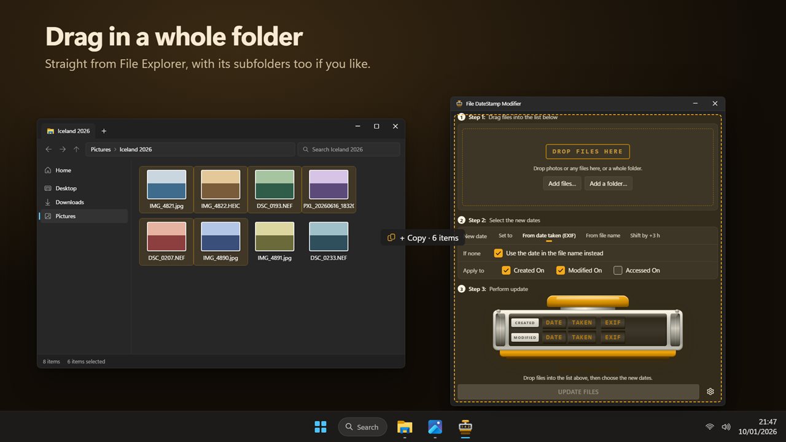
Task: Open Downloads in Explorer sidebar
Action: tap(84, 202)
